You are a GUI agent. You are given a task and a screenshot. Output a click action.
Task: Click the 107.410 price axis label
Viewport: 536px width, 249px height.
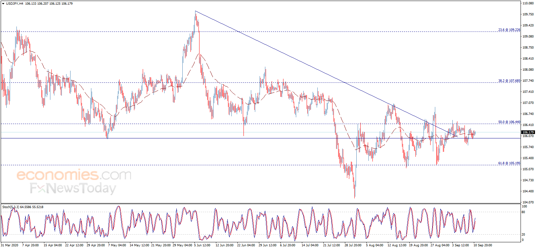coord(528,92)
